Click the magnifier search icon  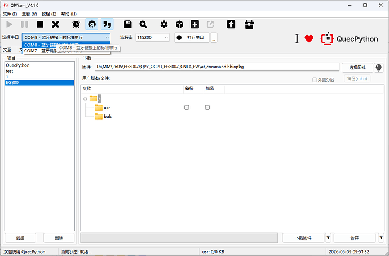143,24
